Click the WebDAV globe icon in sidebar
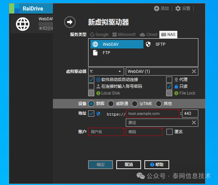 23,24
